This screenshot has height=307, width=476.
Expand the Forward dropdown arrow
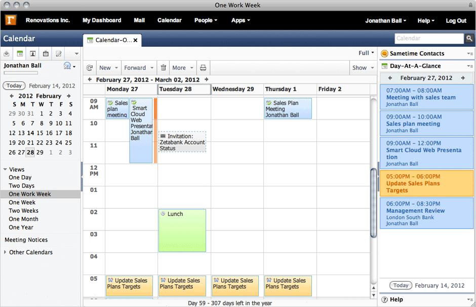click(152, 68)
